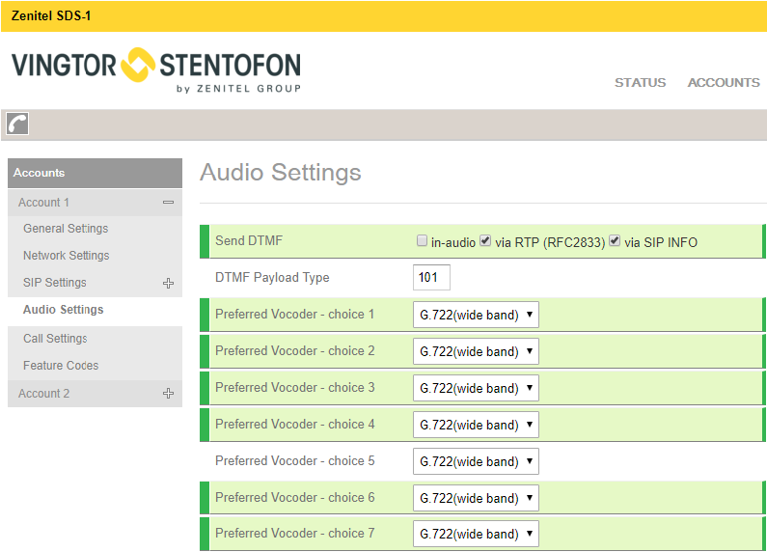This screenshot has height=552, width=767.
Task: Open Network Settings in sidebar
Action: (x=67, y=256)
